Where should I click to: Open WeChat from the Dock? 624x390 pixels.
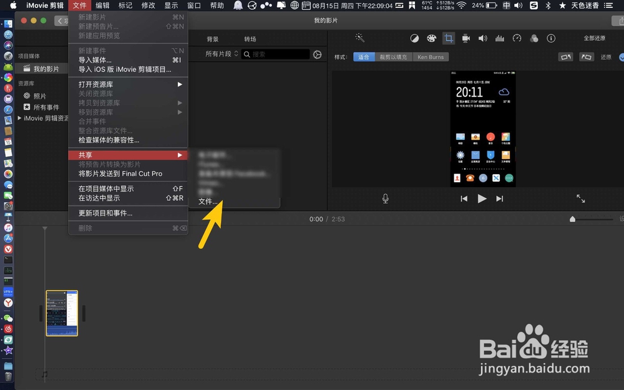pyautogui.click(x=8, y=318)
